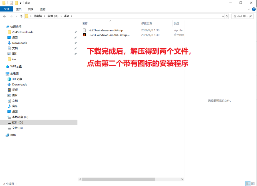Open pinned 文档 under quick access
Image resolution: width=257 pixels, height=186 pixels.
click(15, 48)
